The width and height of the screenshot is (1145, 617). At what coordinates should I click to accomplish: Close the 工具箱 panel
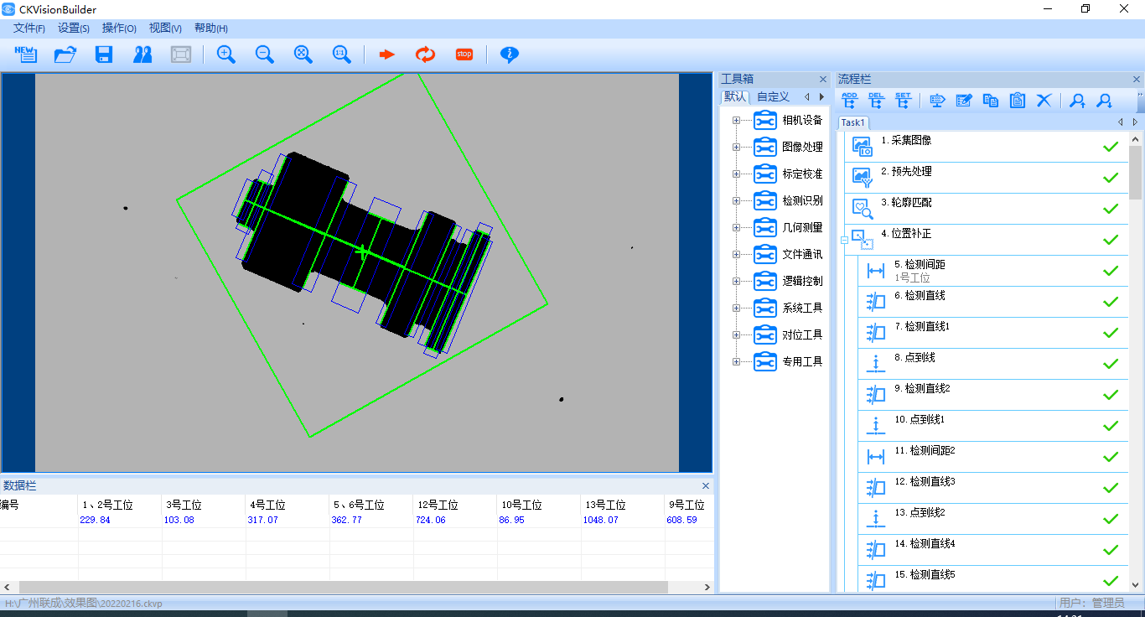tap(823, 80)
